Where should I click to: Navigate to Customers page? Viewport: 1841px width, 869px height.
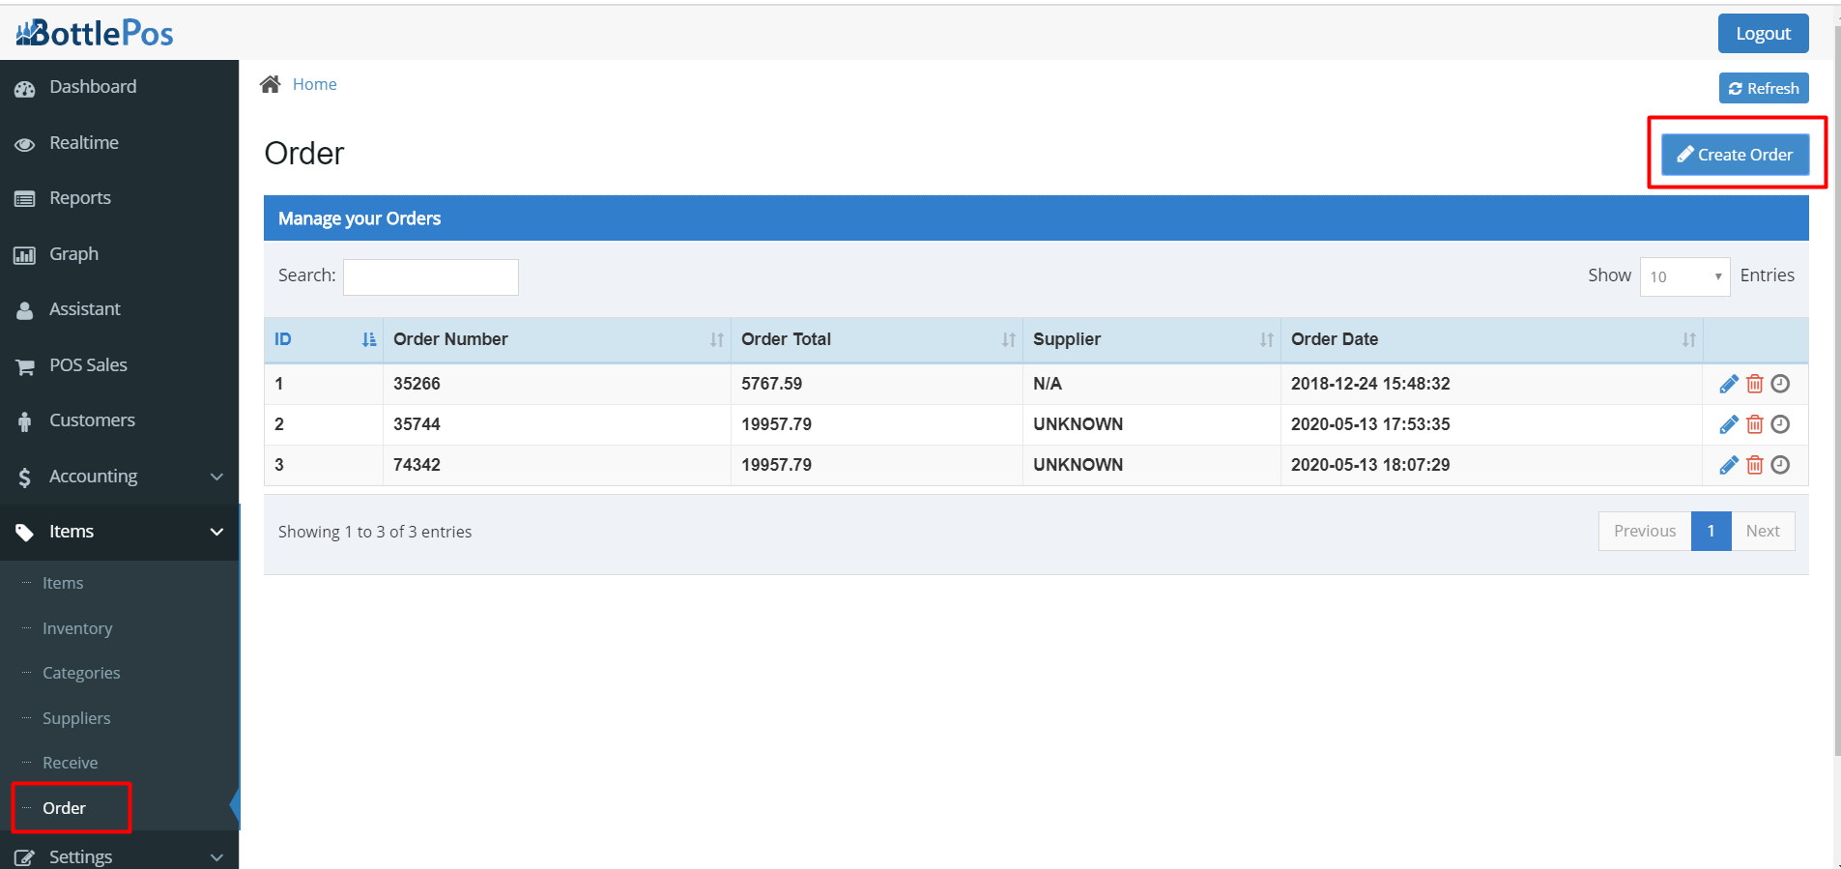click(119, 420)
